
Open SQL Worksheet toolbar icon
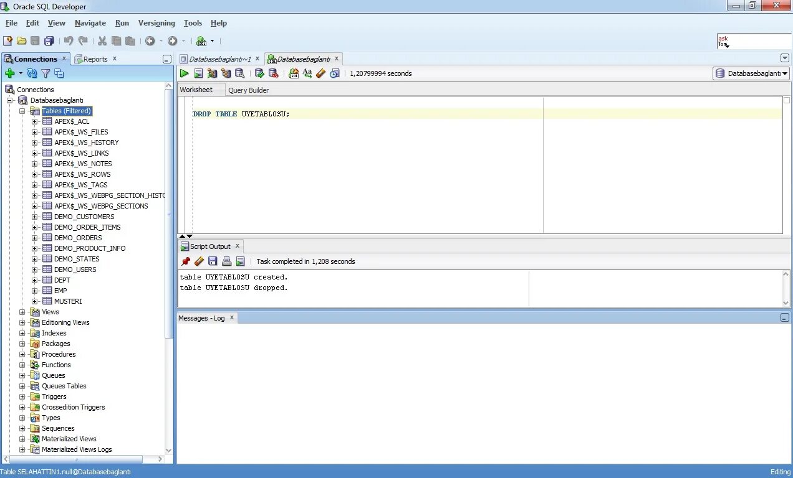point(201,41)
